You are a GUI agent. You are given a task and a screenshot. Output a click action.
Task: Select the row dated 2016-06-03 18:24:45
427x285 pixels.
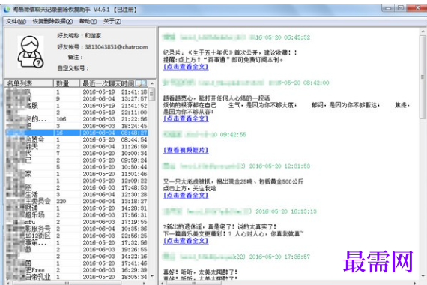(77, 126)
